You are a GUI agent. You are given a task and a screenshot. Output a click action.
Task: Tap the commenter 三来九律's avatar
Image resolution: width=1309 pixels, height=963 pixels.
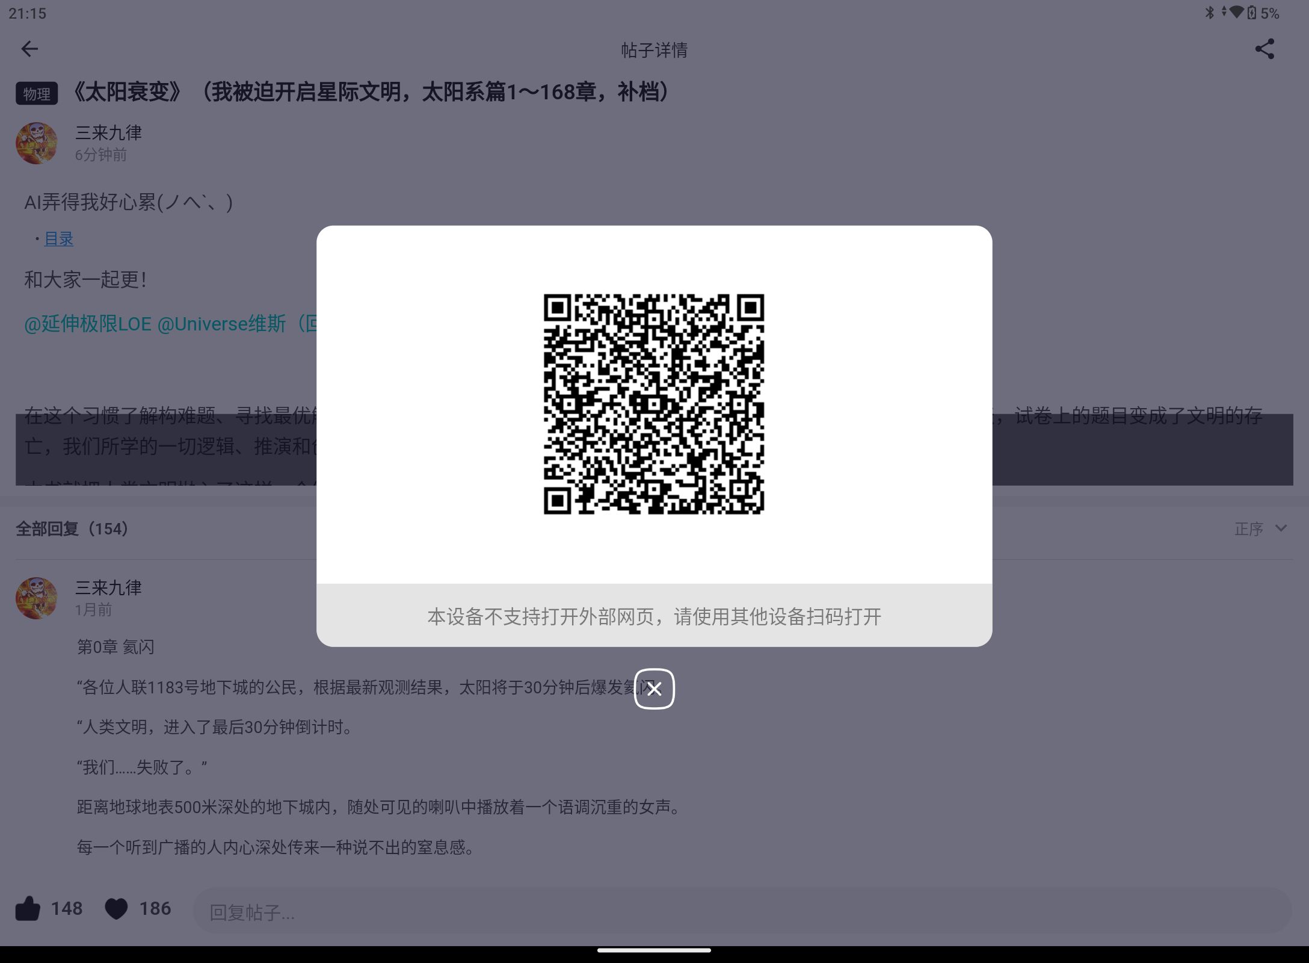pyautogui.click(x=36, y=598)
